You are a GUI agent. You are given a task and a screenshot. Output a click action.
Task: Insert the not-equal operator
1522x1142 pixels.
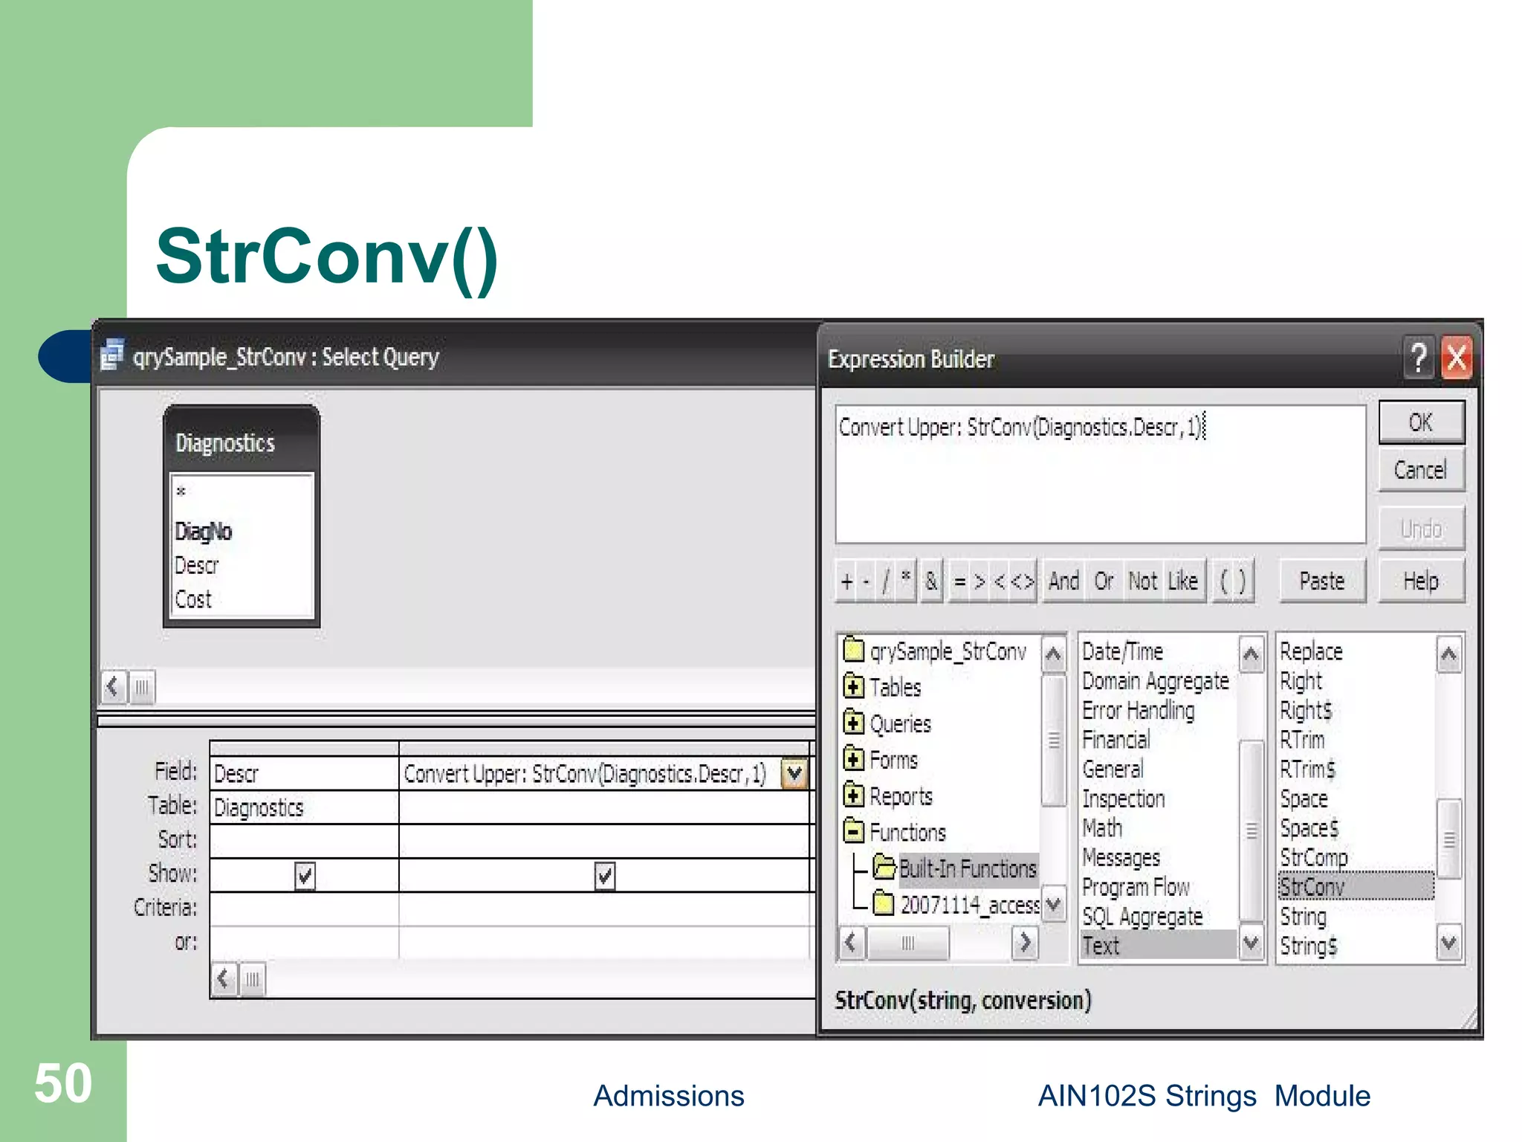coord(1022,581)
